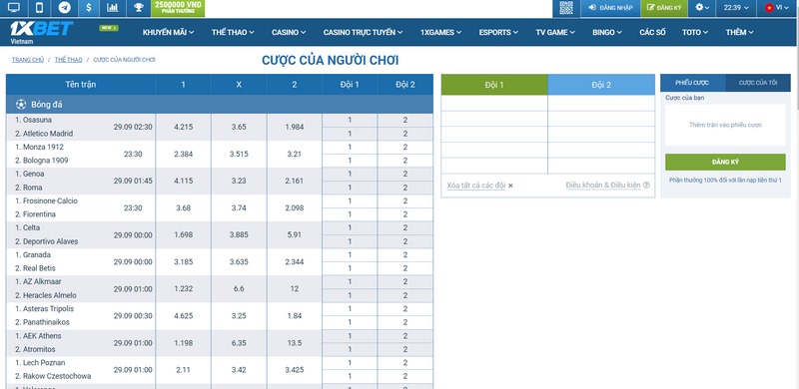Open the trophy results icon
This screenshot has height=389, width=799.
point(138,8)
